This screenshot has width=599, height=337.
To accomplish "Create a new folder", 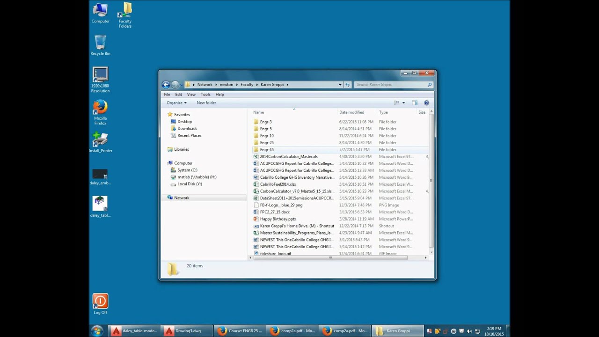I will pyautogui.click(x=206, y=103).
